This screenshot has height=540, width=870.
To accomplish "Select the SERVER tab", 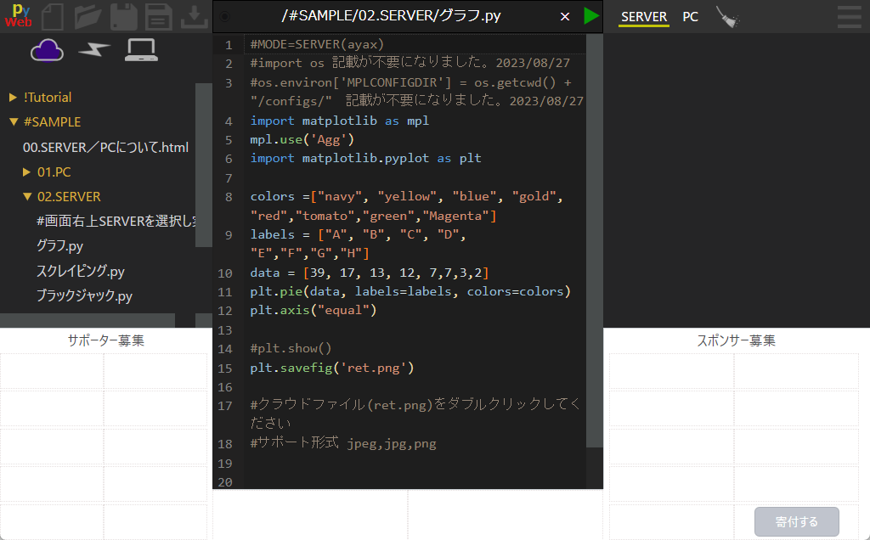I will coord(644,16).
